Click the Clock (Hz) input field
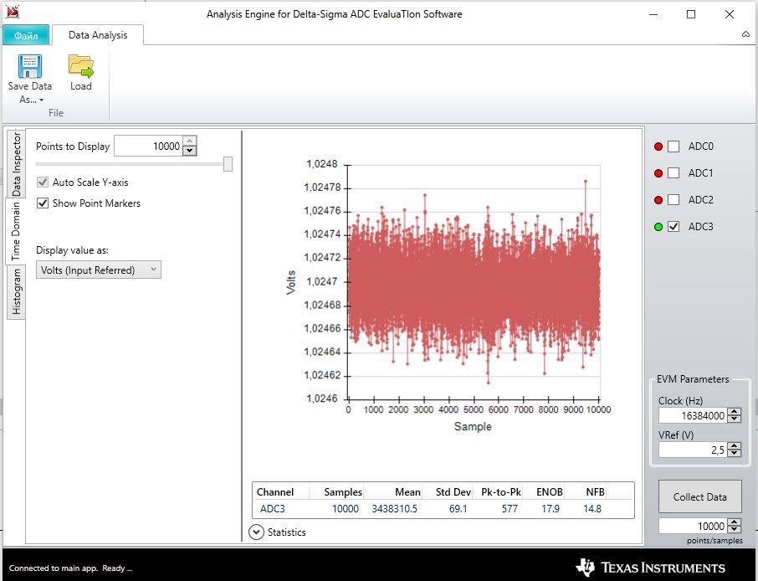 pyautogui.click(x=693, y=415)
